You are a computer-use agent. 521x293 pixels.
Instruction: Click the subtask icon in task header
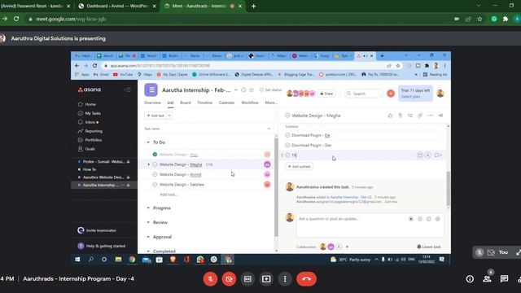point(410,116)
